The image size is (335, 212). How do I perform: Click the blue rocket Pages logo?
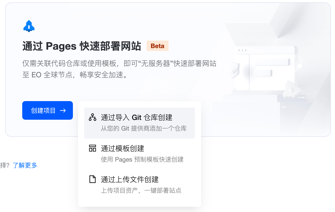[29, 26]
